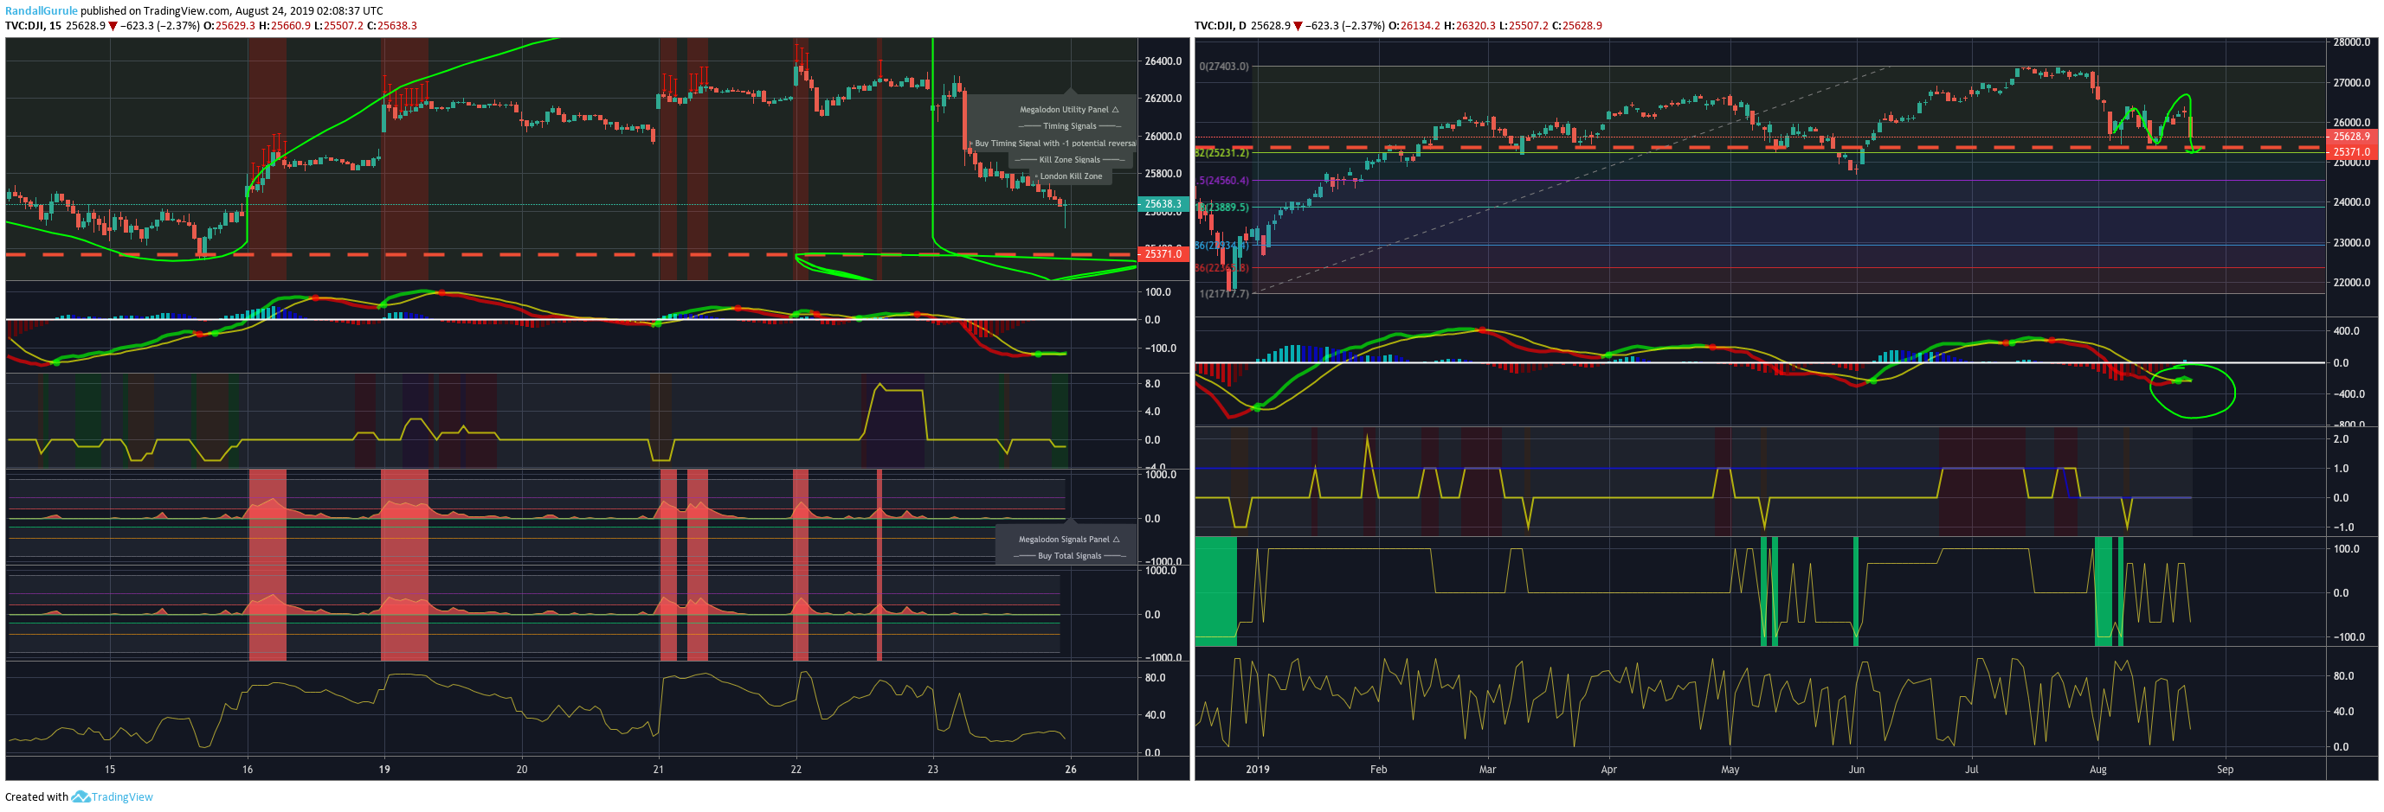Click the 22000.0 daily price axis label
This screenshot has width=2384, height=812.
tap(2352, 282)
